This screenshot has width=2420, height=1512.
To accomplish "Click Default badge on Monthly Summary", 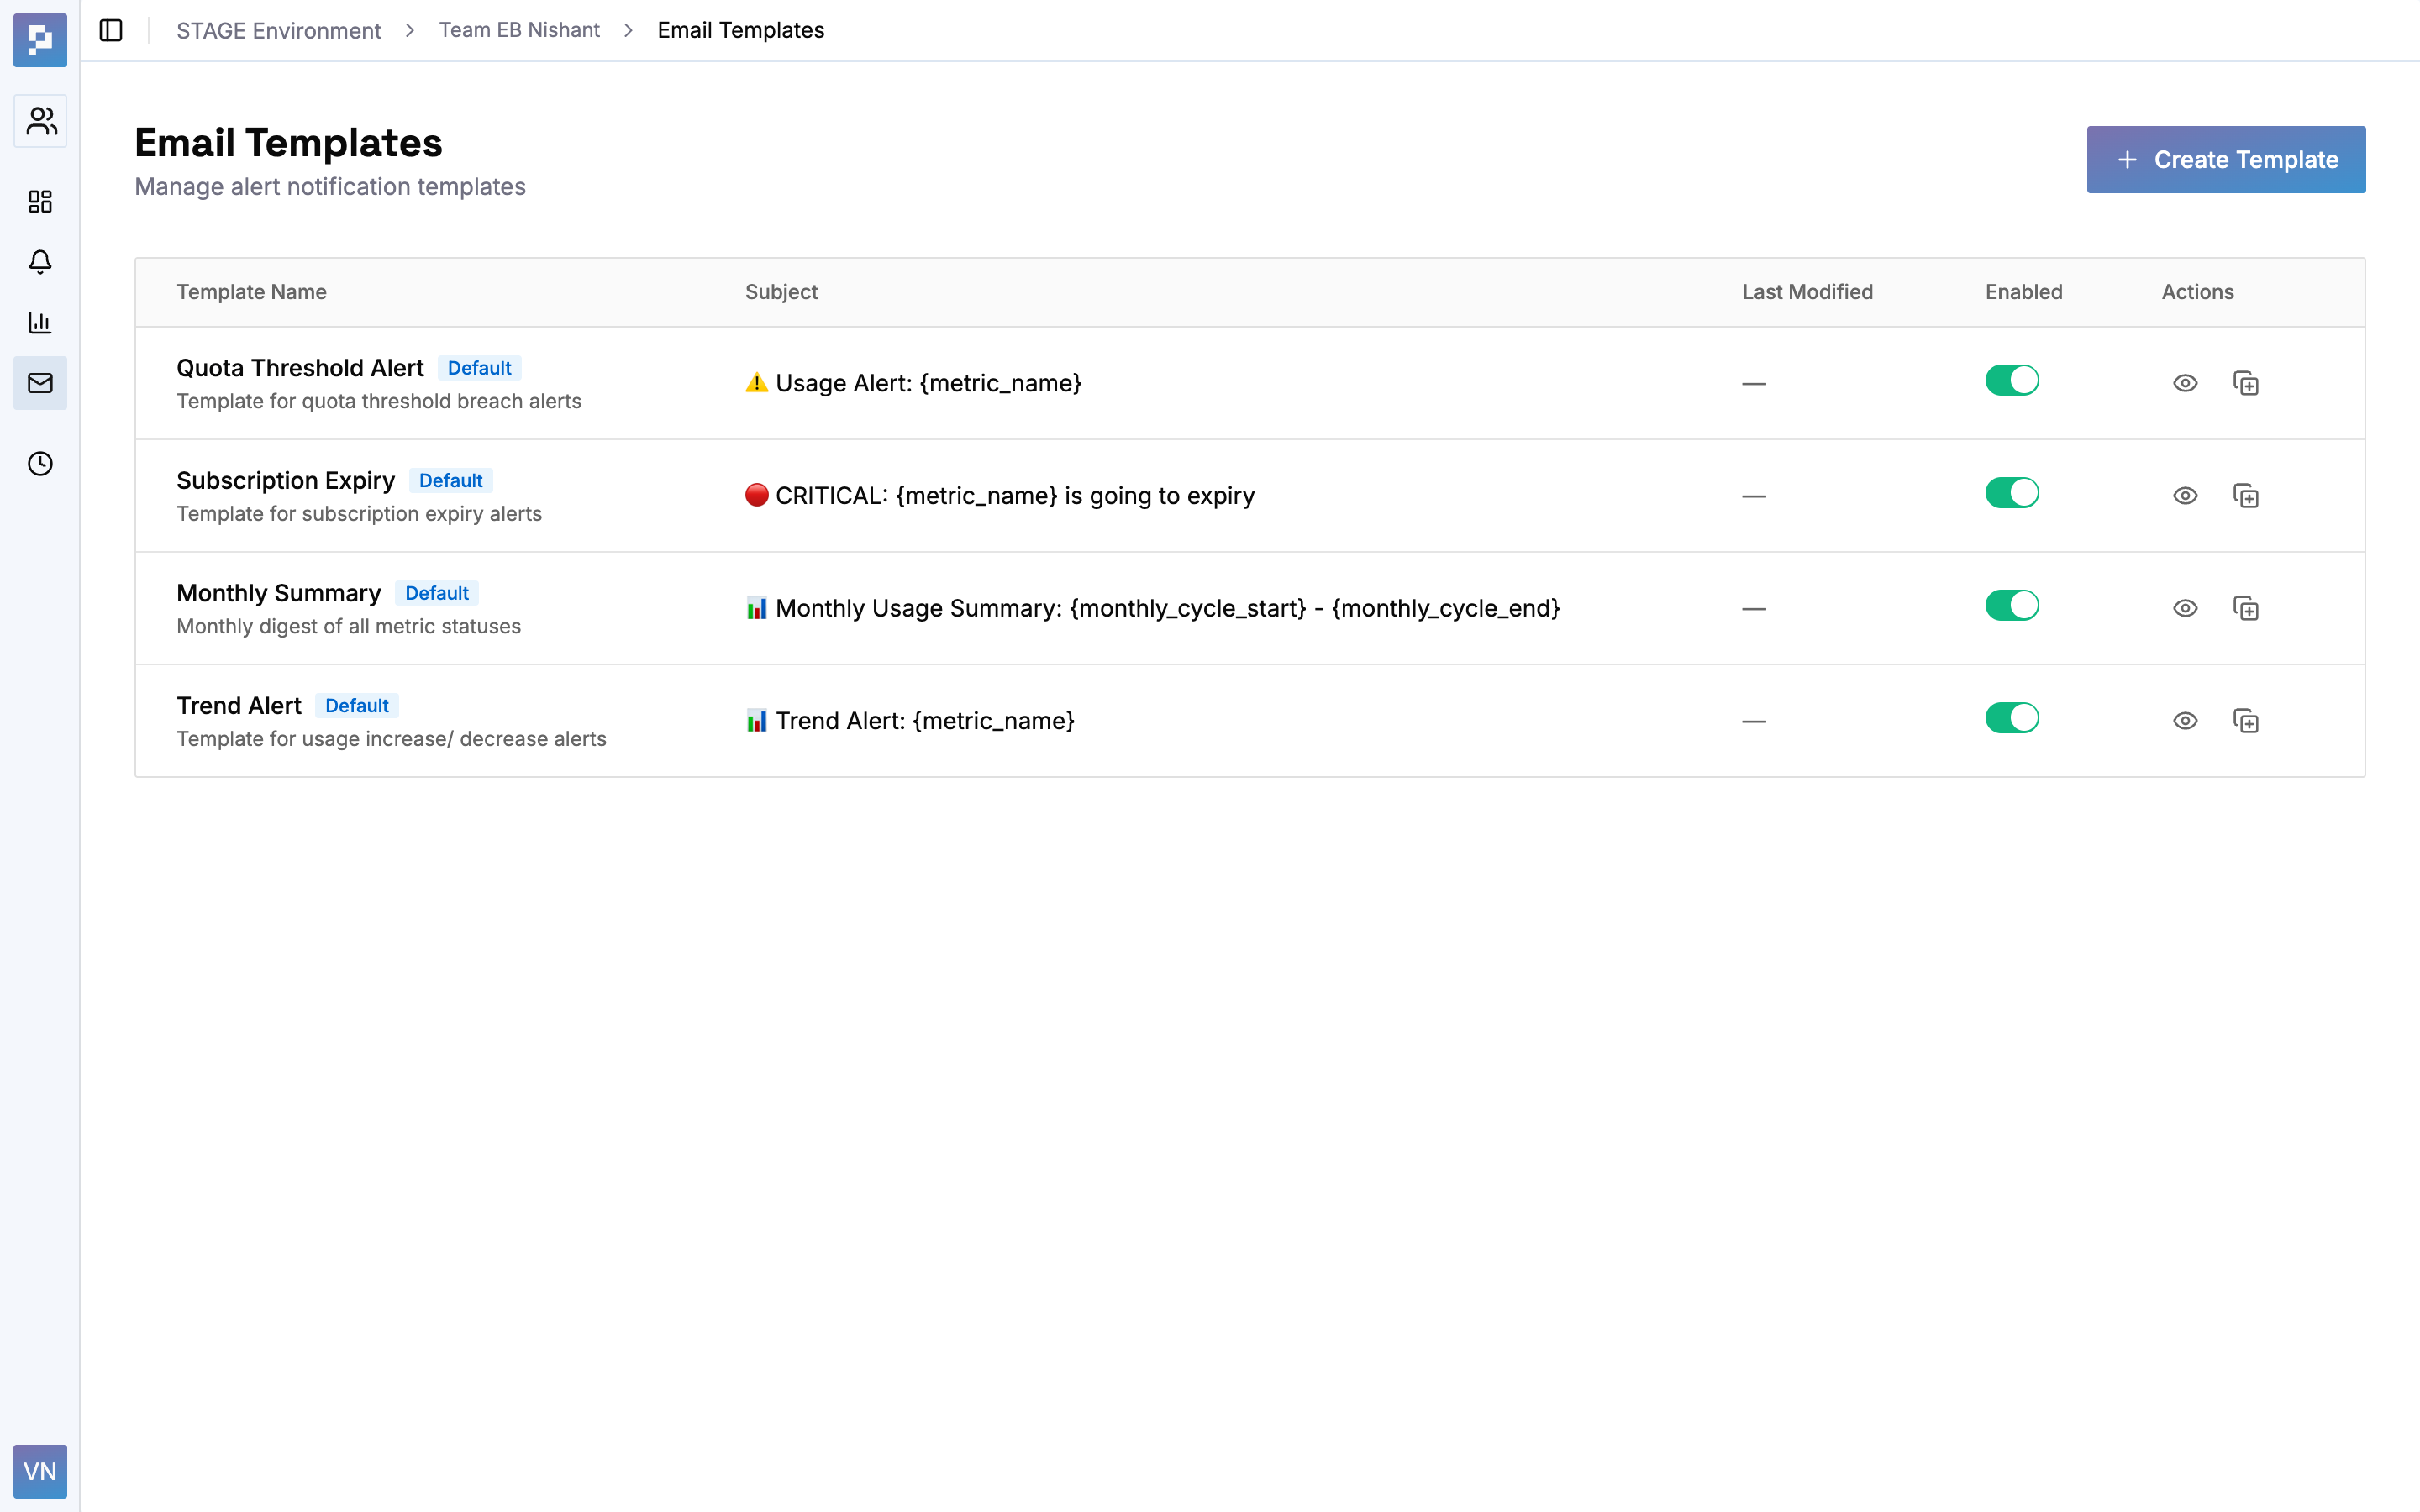I will 436,593.
